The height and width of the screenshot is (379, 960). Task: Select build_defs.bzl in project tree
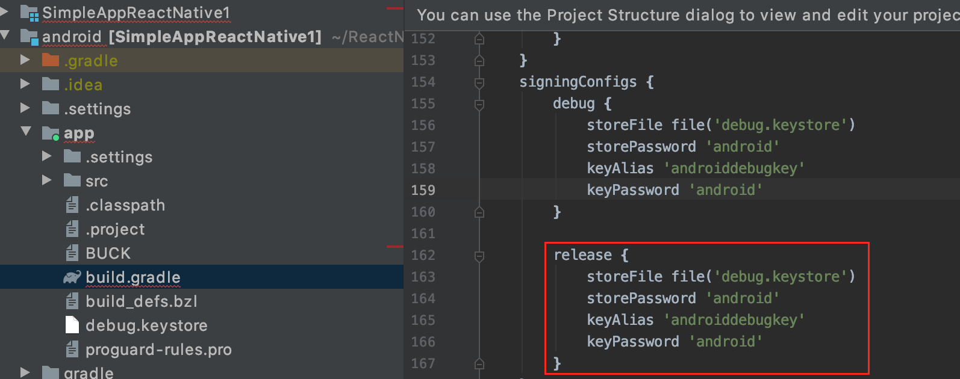141,301
